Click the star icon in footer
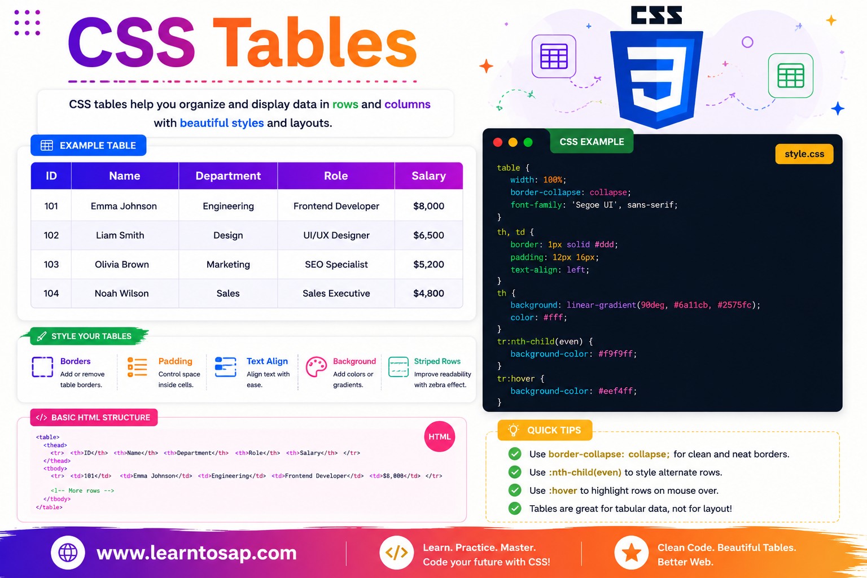 click(631, 553)
